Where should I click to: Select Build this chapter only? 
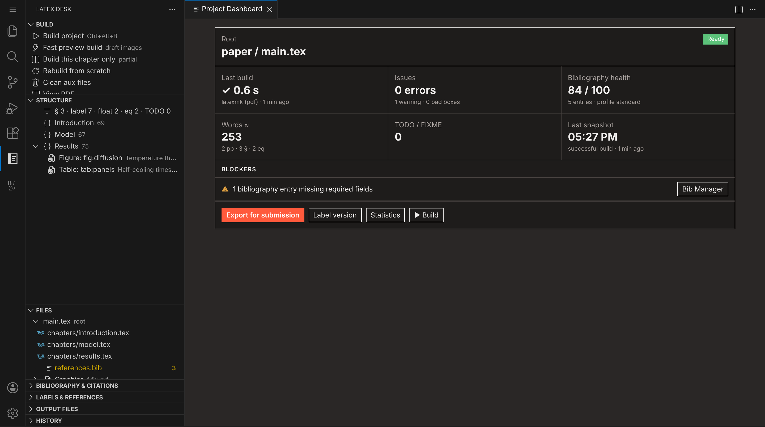point(105,59)
